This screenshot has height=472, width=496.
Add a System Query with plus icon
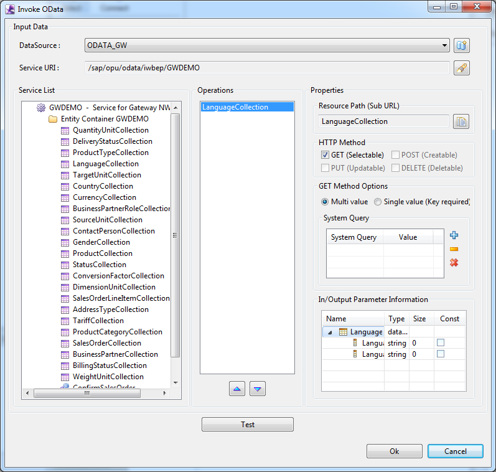(x=454, y=235)
